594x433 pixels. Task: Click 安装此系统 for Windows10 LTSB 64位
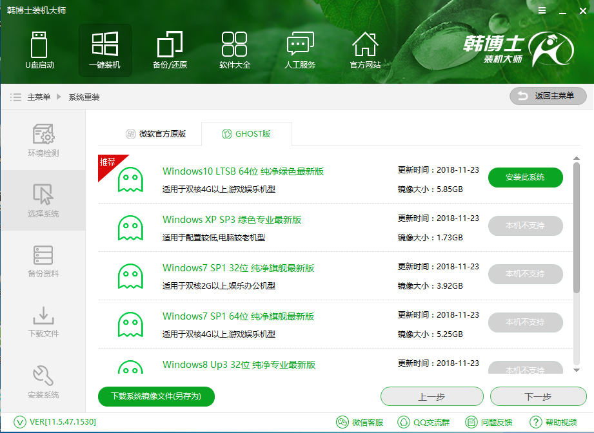pyautogui.click(x=525, y=177)
